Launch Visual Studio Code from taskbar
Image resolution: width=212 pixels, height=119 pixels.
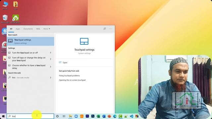pos(132,116)
